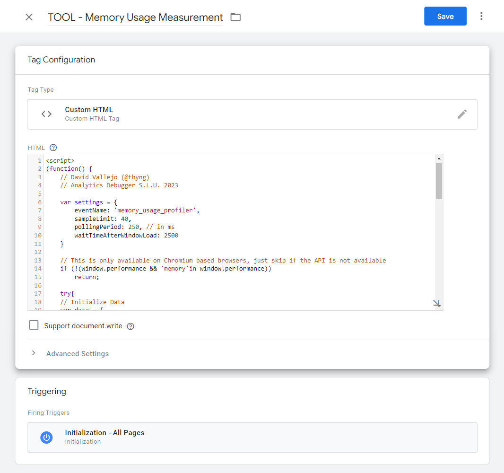Enable the Support document.write checkbox
The image size is (504, 473).
coord(34,325)
